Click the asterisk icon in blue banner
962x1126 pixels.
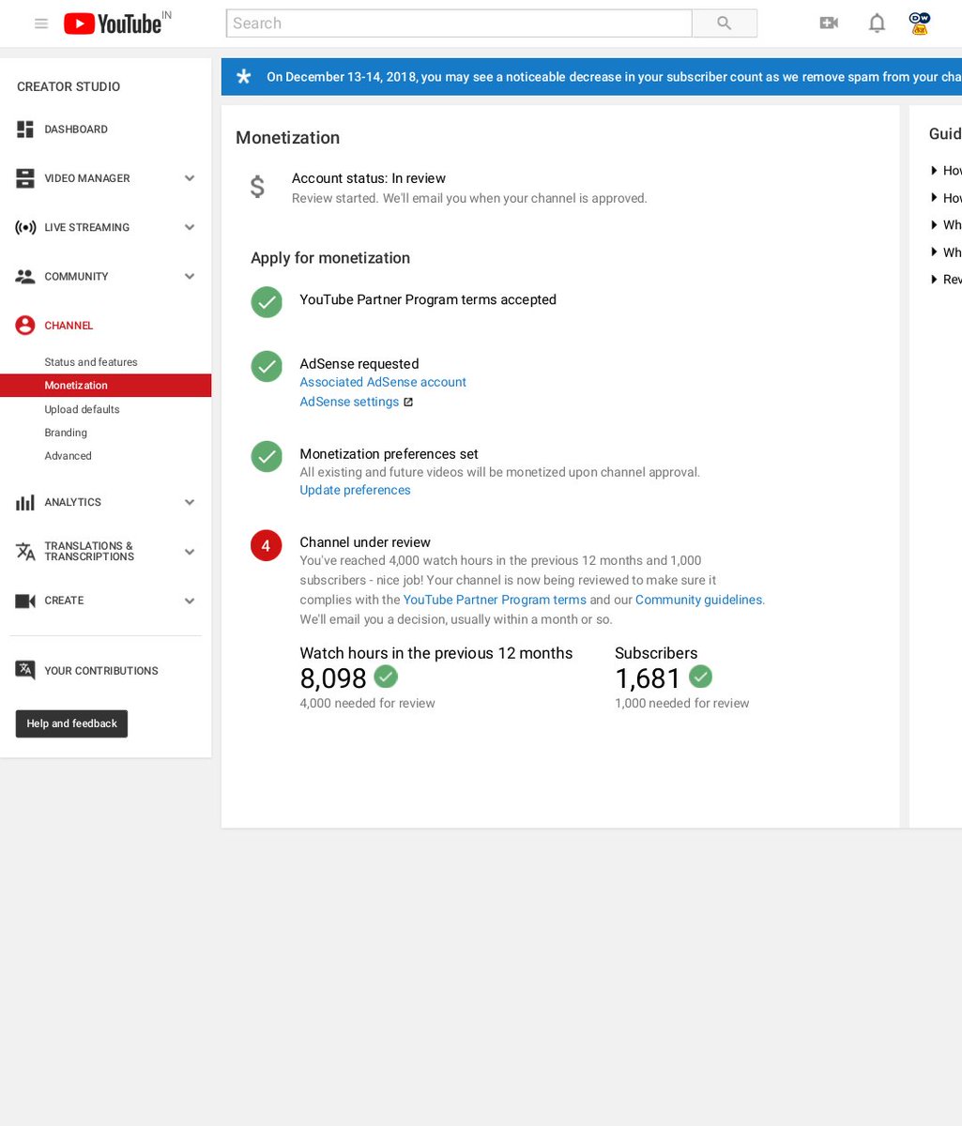tap(244, 77)
